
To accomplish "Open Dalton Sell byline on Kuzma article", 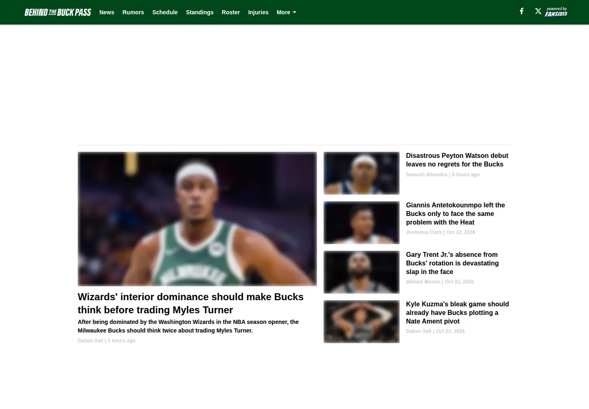I will [418, 331].
